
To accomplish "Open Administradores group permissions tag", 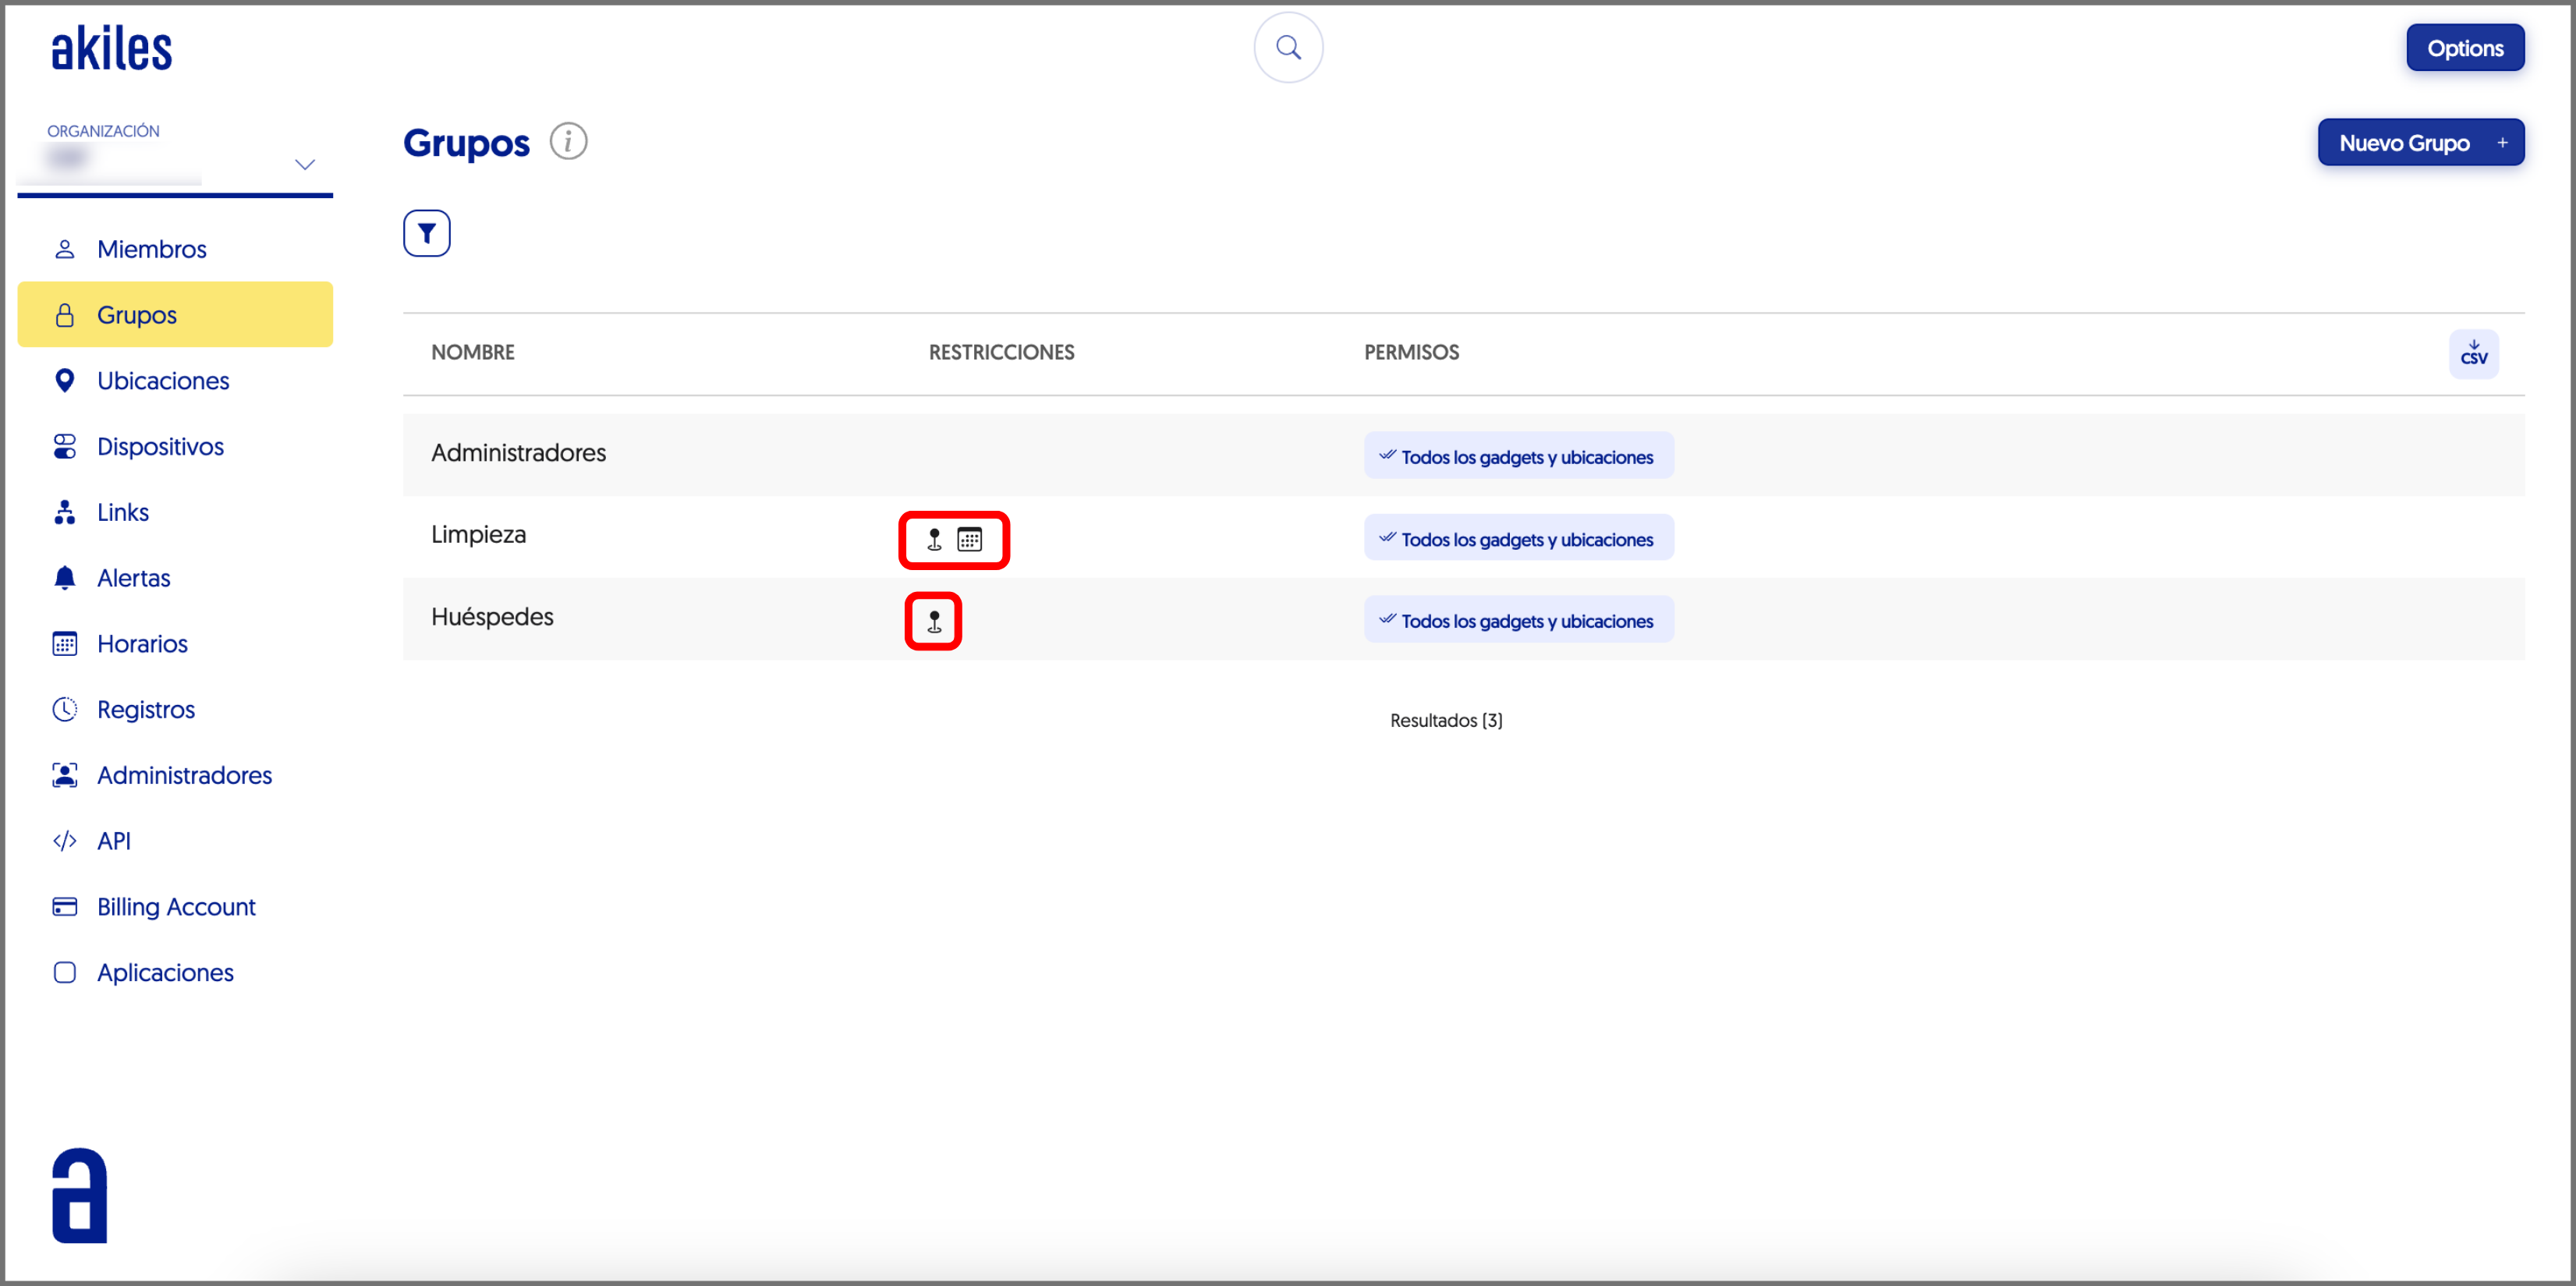I will [1518, 456].
